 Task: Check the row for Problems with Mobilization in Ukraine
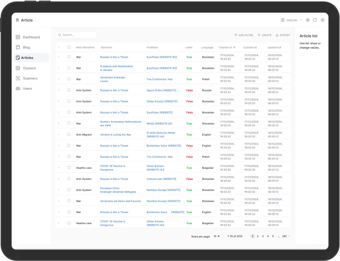69,68
